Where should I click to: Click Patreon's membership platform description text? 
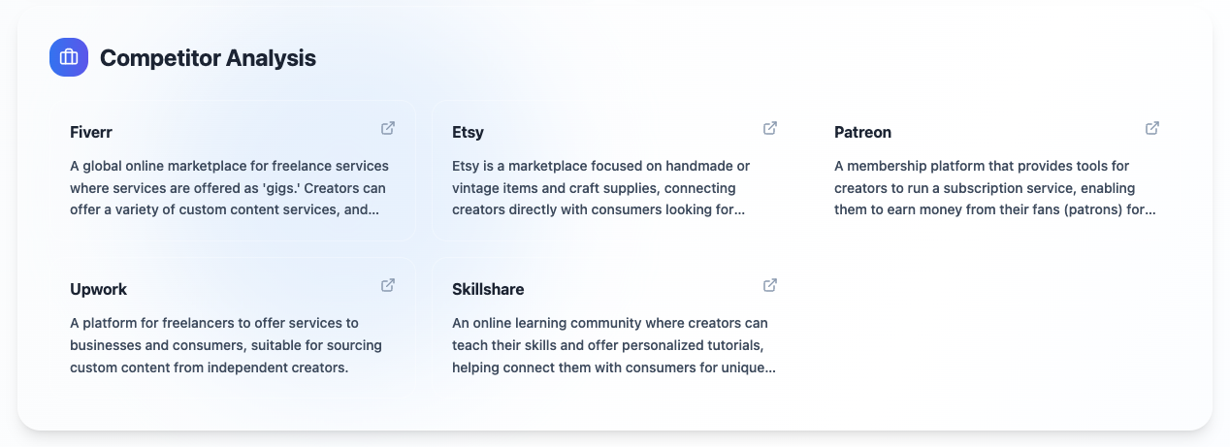point(994,188)
